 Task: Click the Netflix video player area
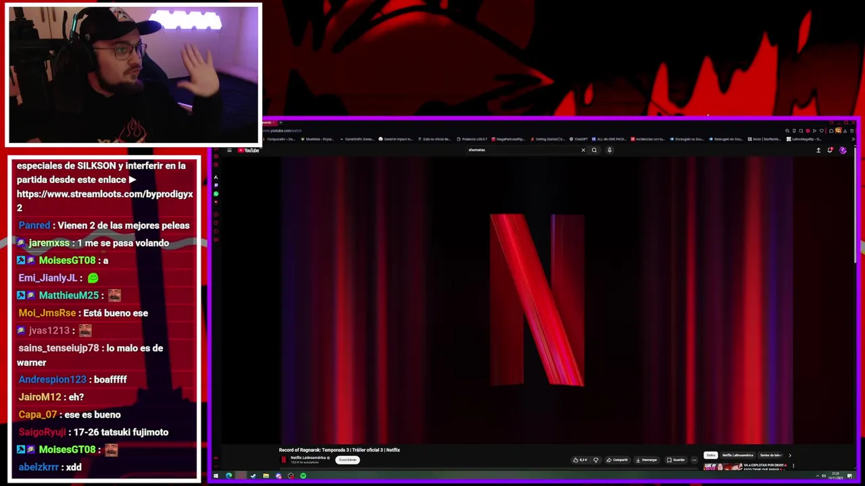click(537, 300)
